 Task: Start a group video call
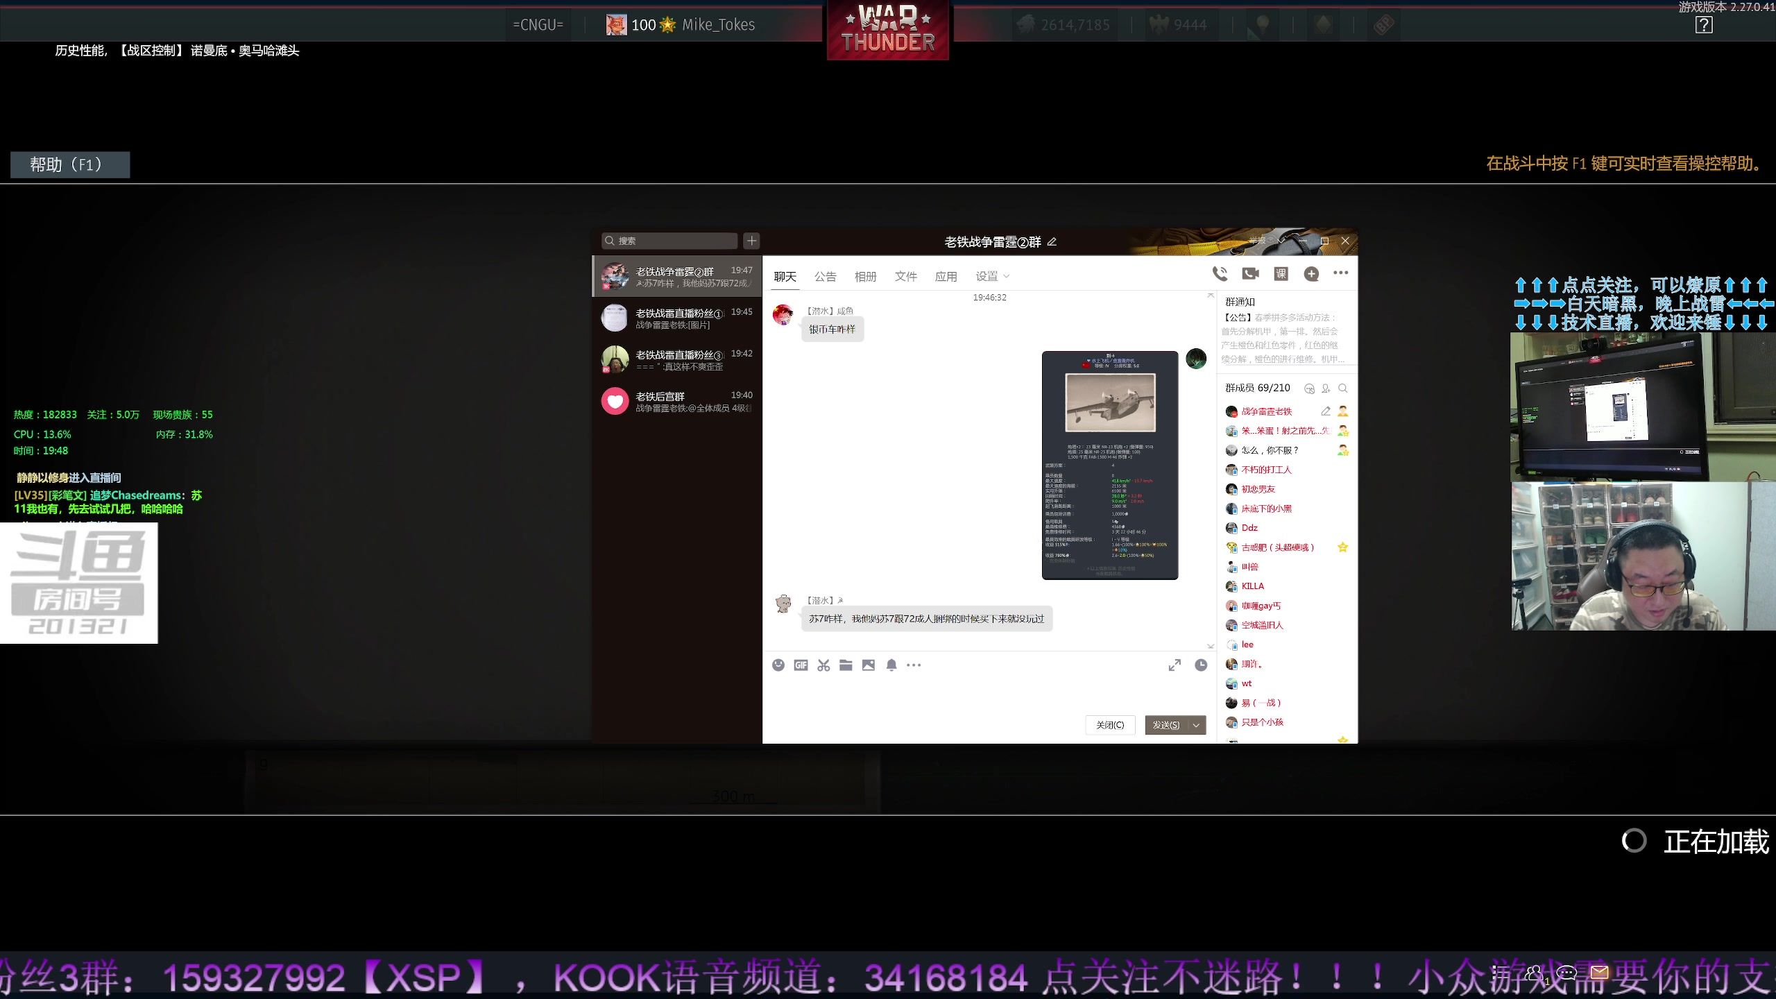[1250, 273]
